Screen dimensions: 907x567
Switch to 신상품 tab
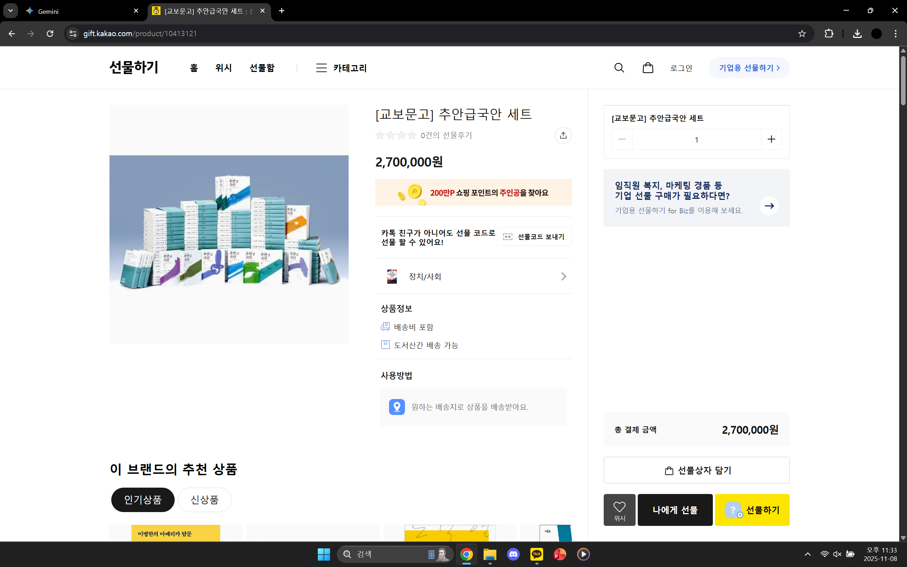pos(204,500)
